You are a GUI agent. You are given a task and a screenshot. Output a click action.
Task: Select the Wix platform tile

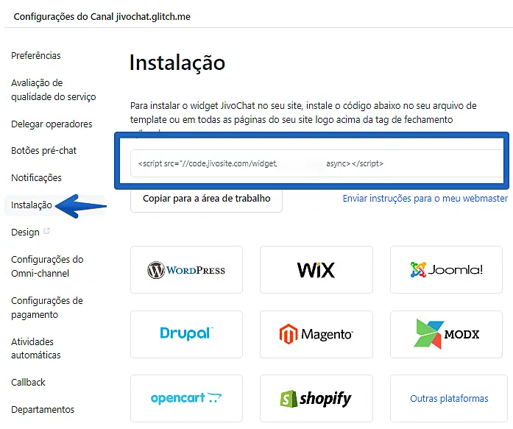pos(316,269)
